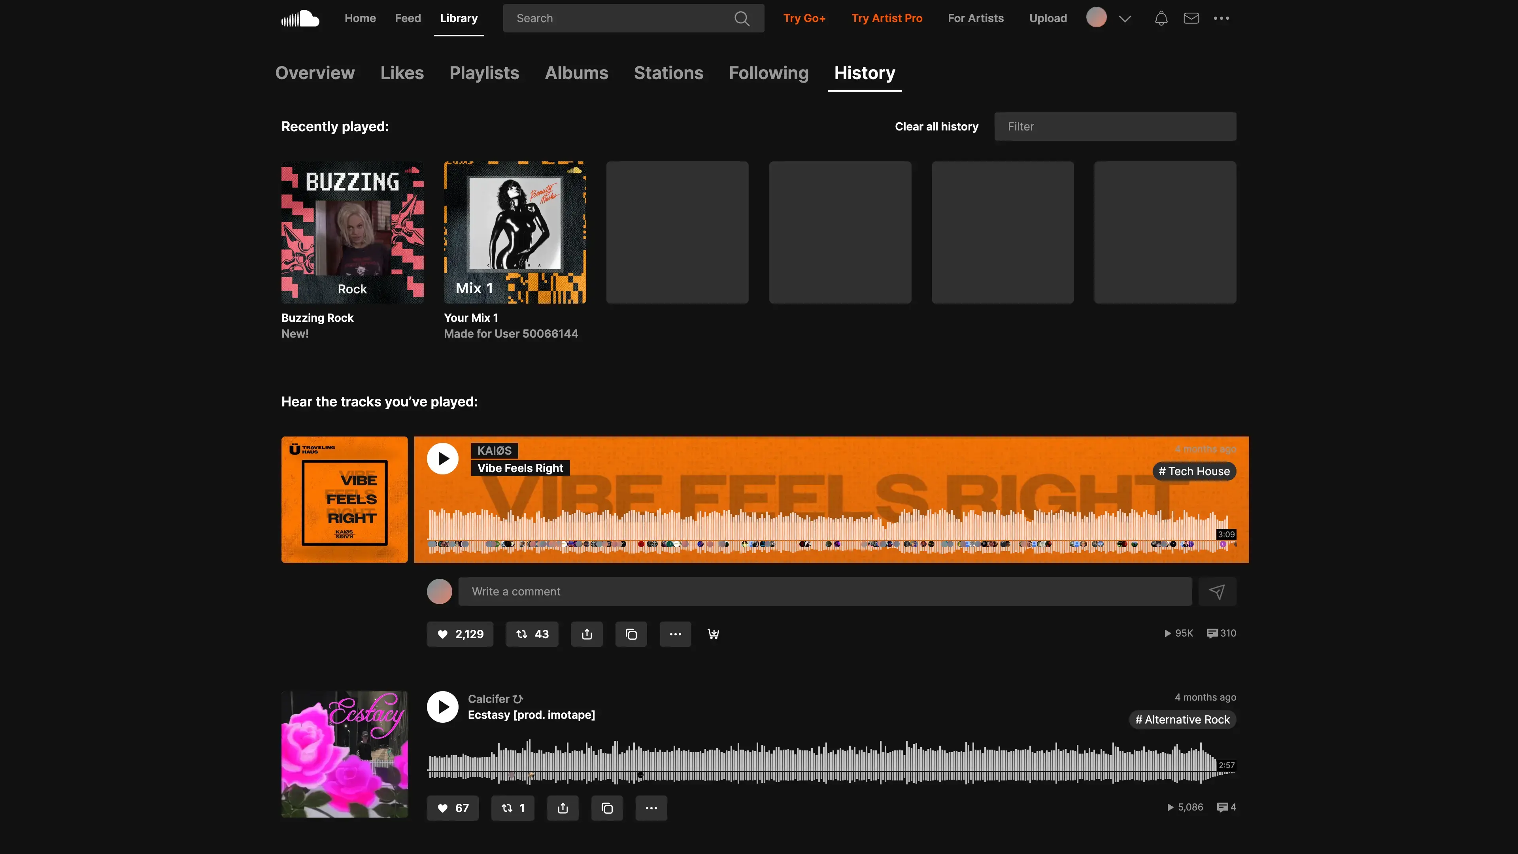The height and width of the screenshot is (854, 1518).
Task: Like Vibe Feels Right track
Action: point(460,634)
